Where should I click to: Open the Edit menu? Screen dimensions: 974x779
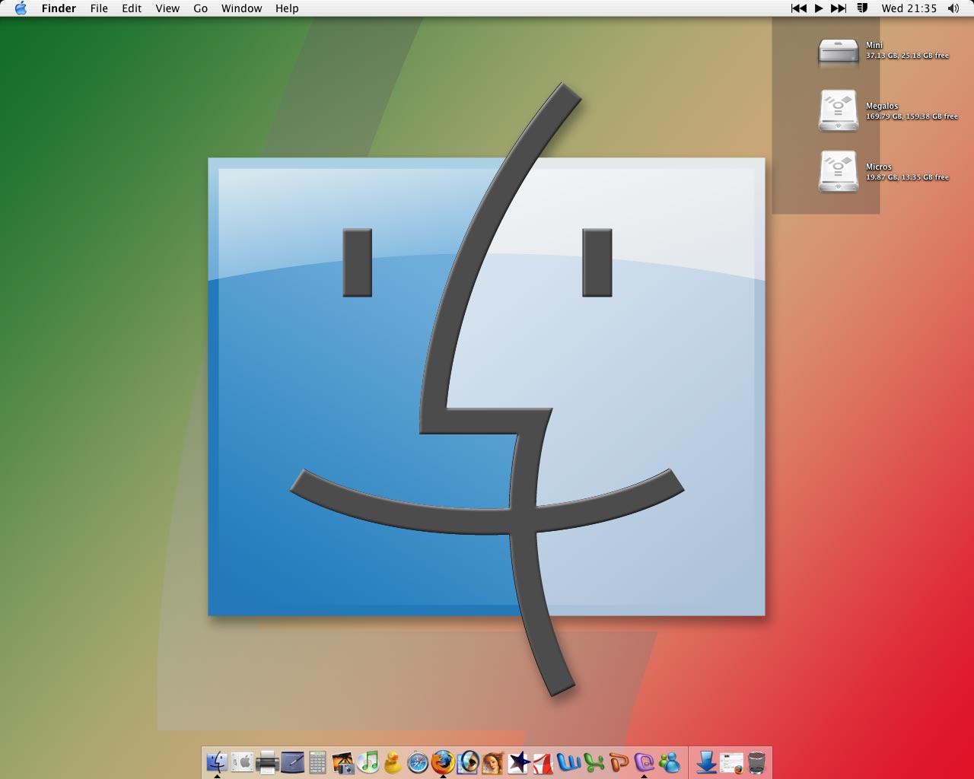[132, 8]
